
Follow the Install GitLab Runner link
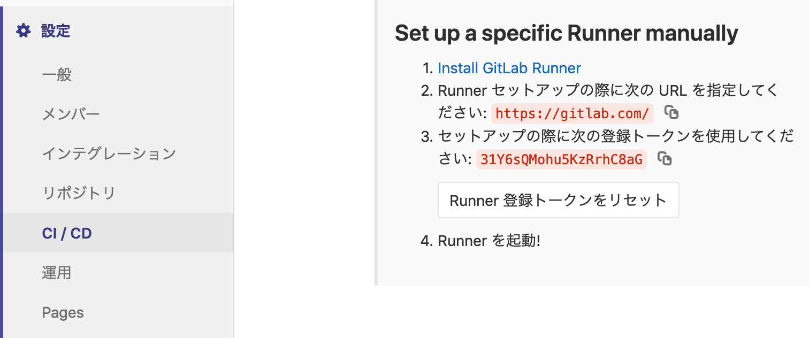point(509,68)
